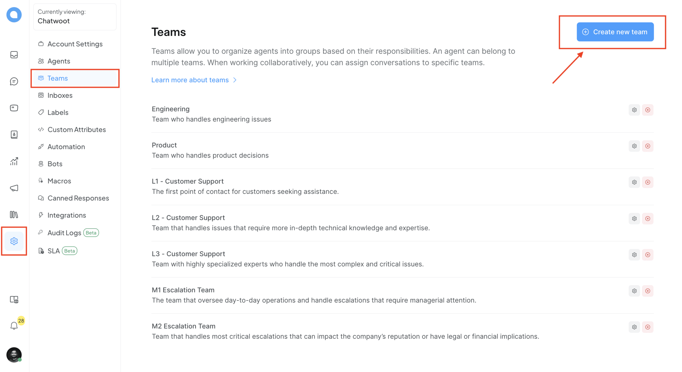
Task: Delete the Product team with red icon
Action: [x=648, y=146]
